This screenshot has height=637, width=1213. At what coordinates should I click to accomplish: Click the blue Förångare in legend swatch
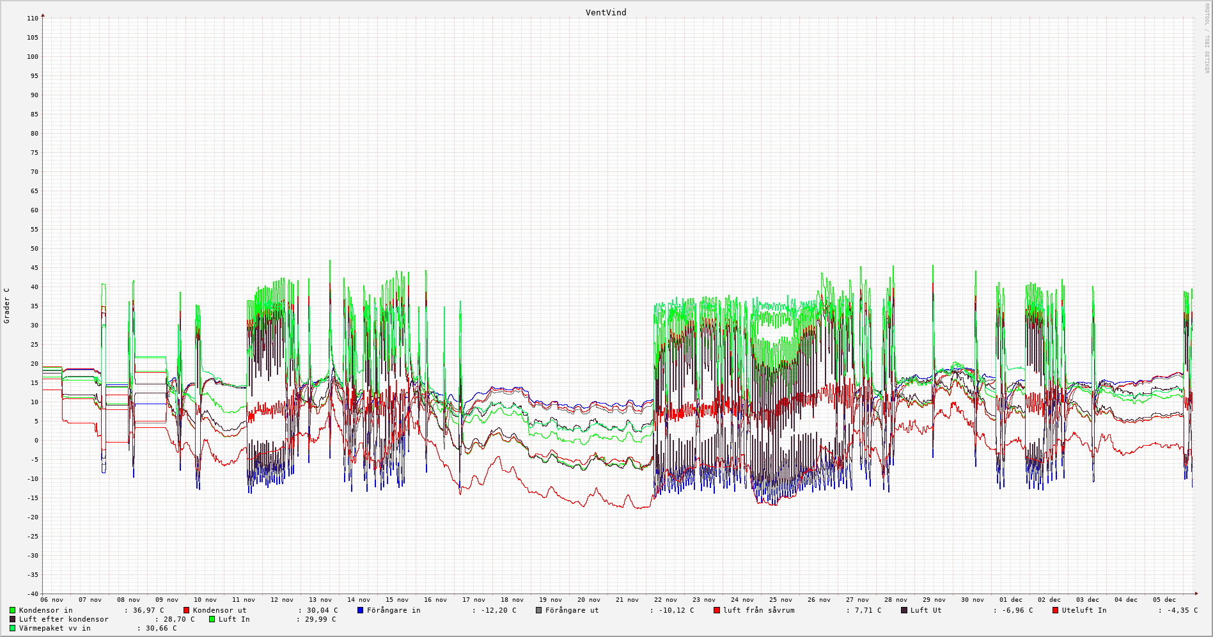(360, 610)
